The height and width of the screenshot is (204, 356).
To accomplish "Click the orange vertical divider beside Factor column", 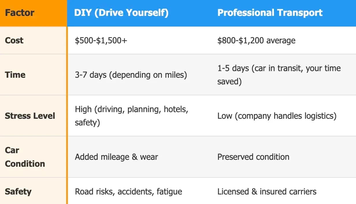I will pyautogui.click(x=67, y=116).
